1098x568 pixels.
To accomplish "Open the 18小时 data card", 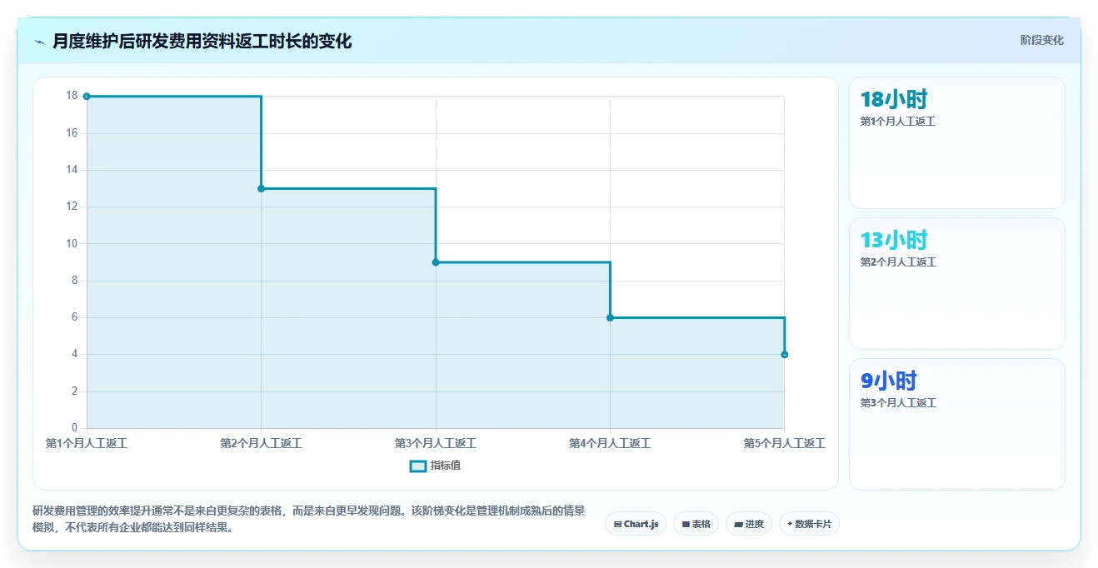I will coord(956,142).
